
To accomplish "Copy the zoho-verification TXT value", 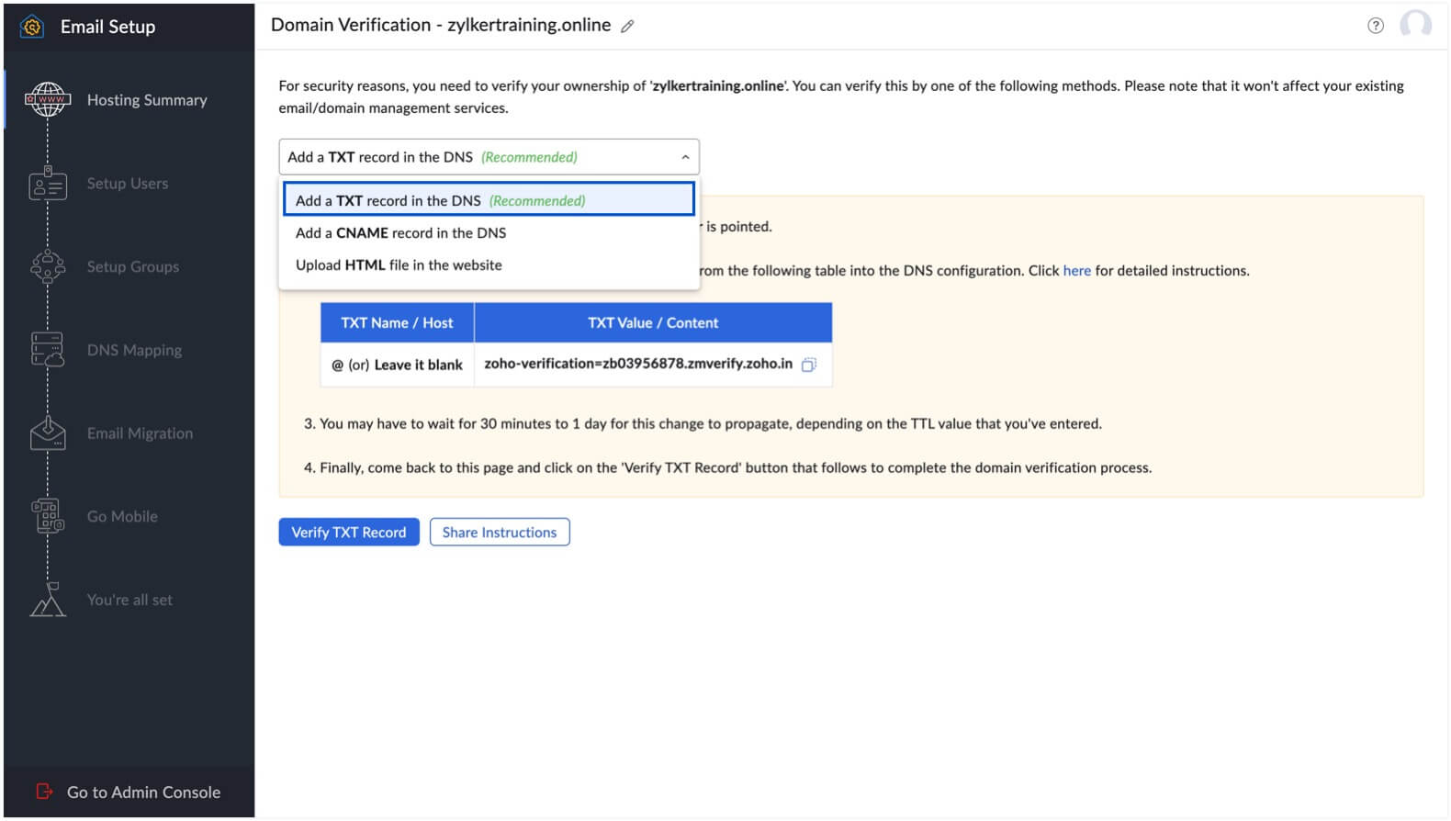I will (x=809, y=365).
